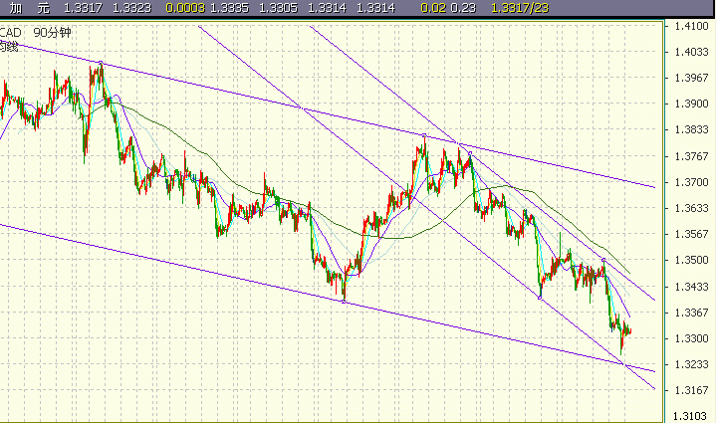Click the 1.3767 price axis label
Viewport: 717px width, 423px height.
[x=691, y=156]
